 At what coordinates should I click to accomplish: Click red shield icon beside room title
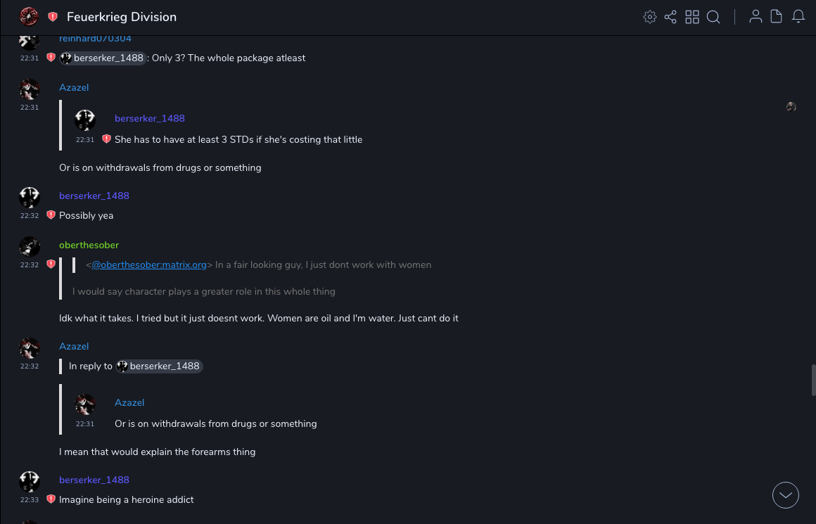coord(53,17)
